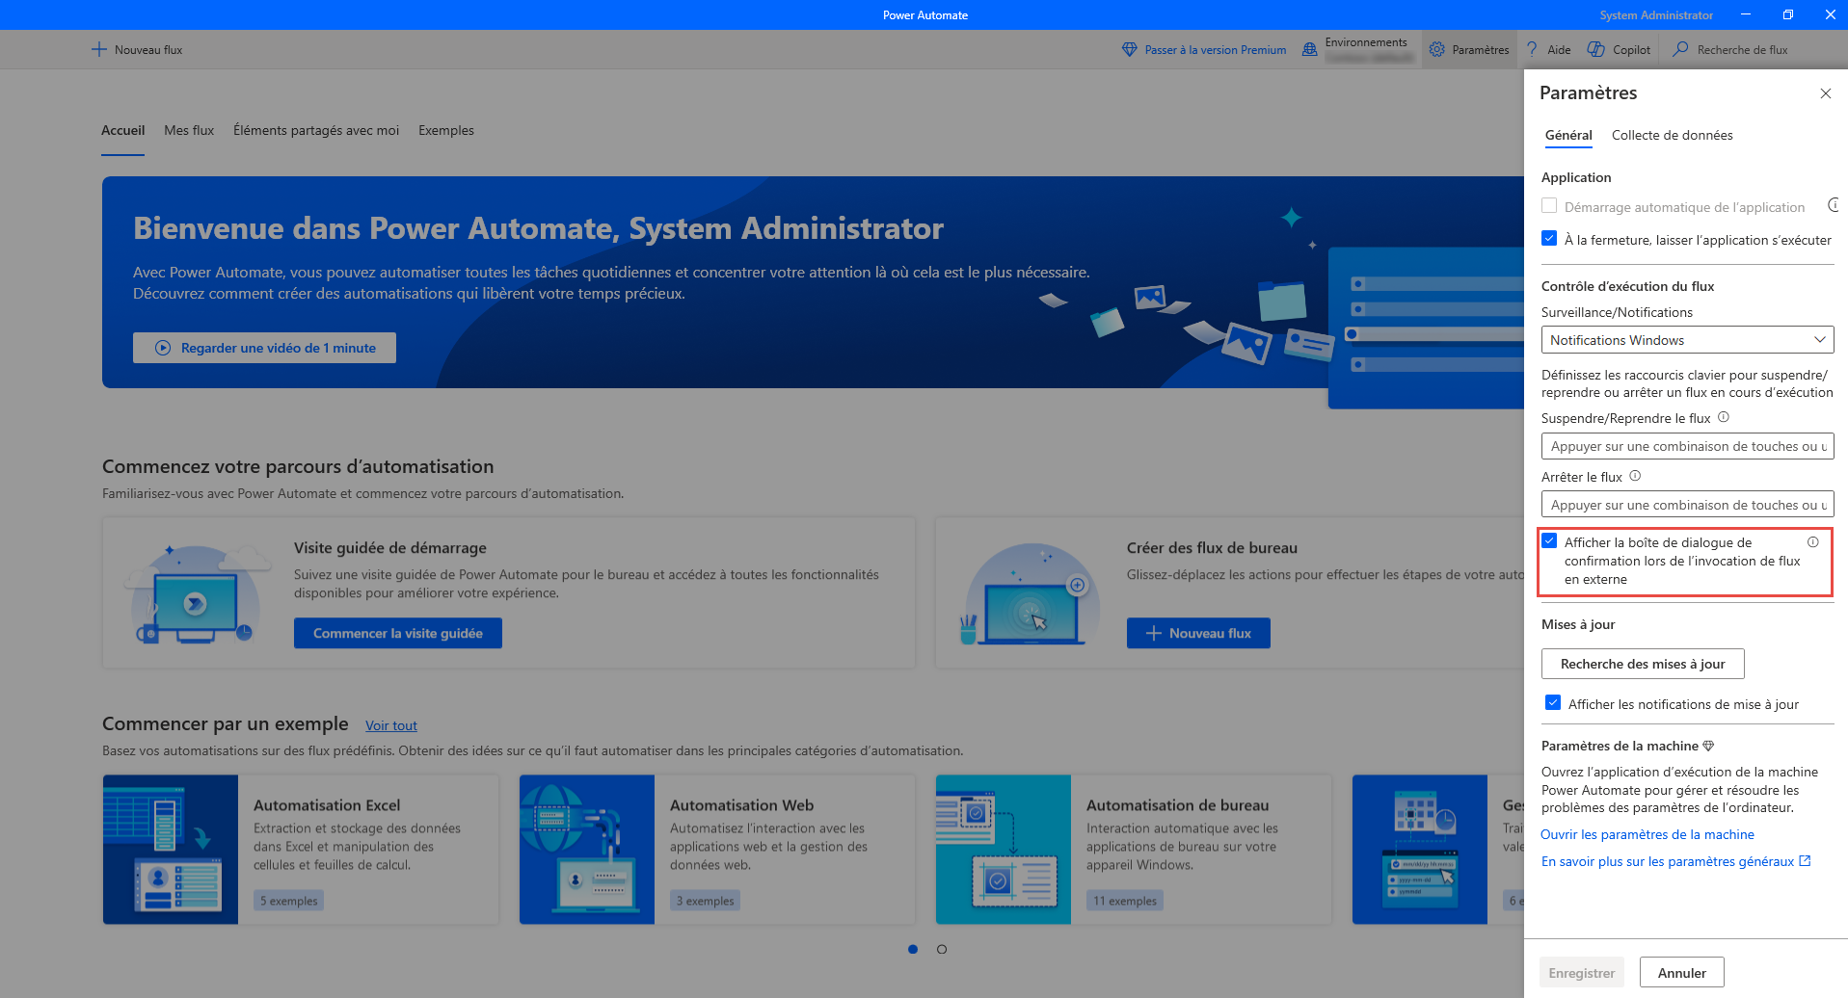Open the Ouvrir les paramètres de la machine link

pos(1647,834)
